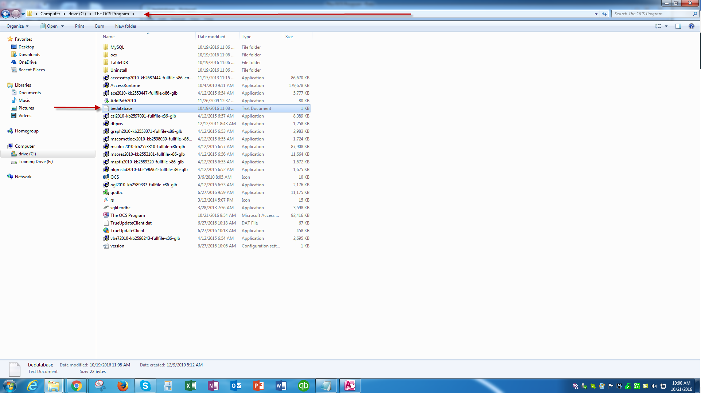Select Homegroup in the navigation pane
The image size is (701, 393).
tap(27, 131)
